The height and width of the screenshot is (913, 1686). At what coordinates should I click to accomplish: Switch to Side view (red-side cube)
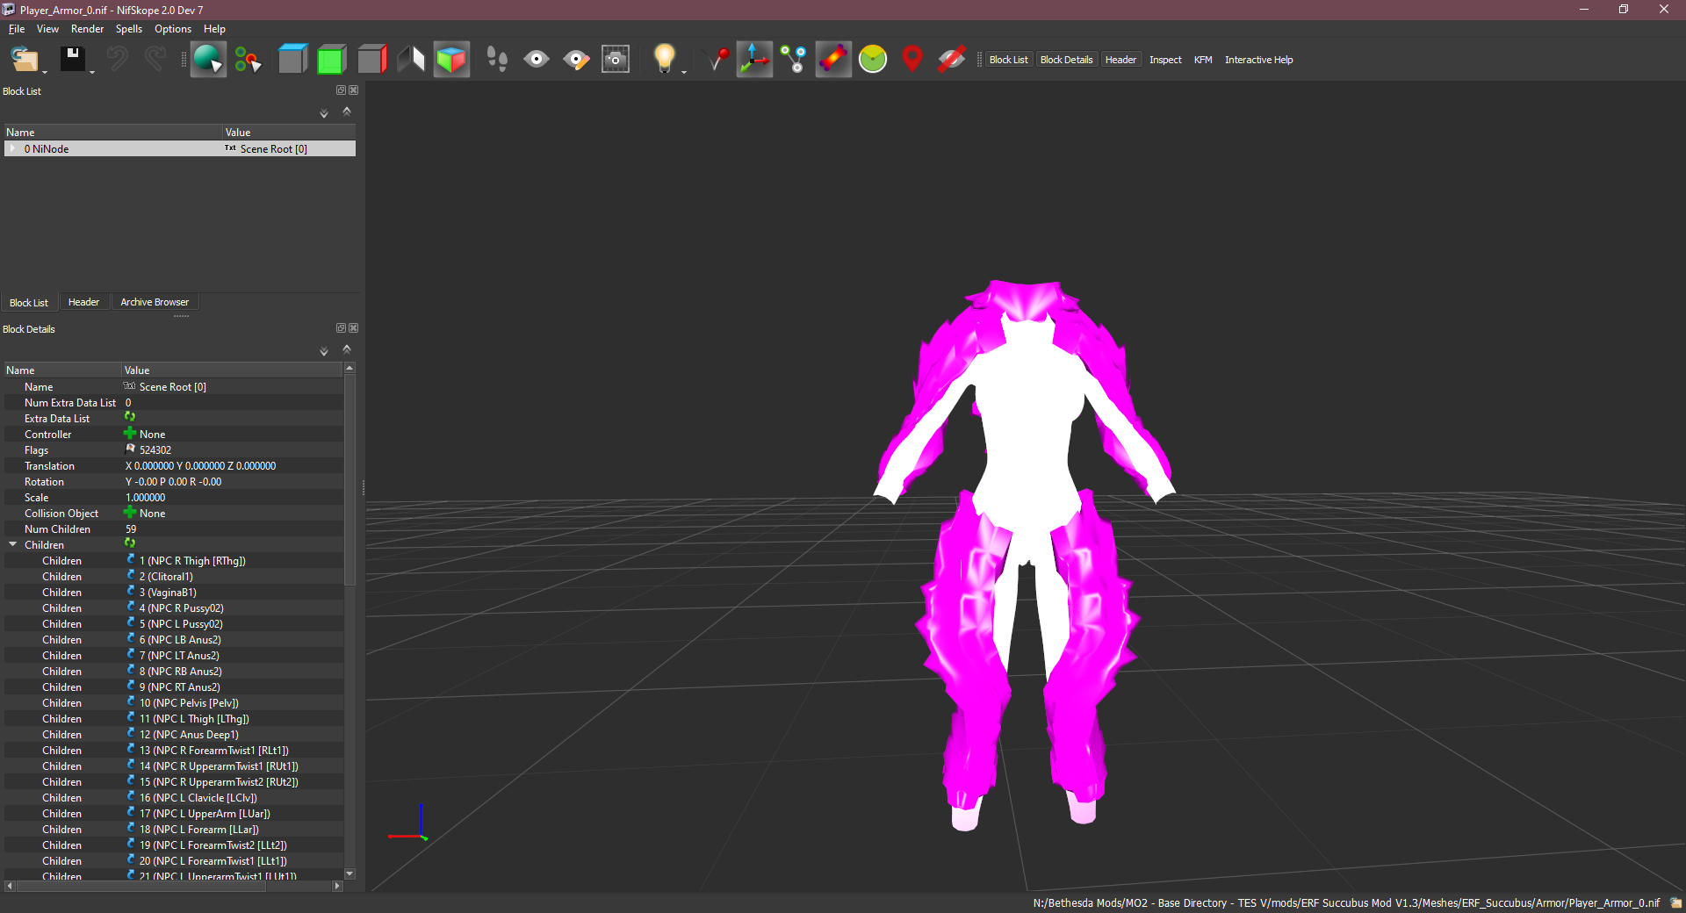coord(371,60)
